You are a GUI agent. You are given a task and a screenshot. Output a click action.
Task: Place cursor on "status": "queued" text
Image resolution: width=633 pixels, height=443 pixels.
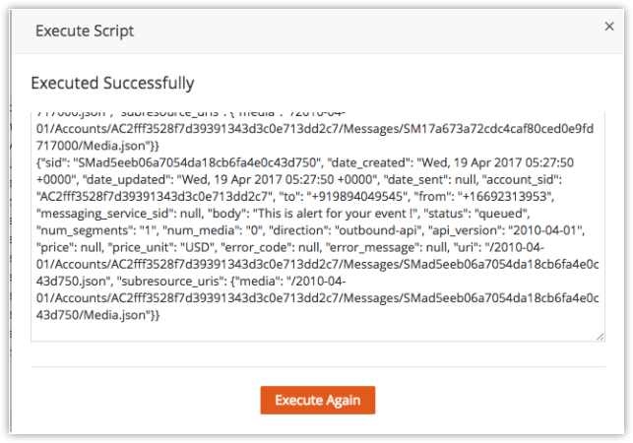click(x=476, y=214)
